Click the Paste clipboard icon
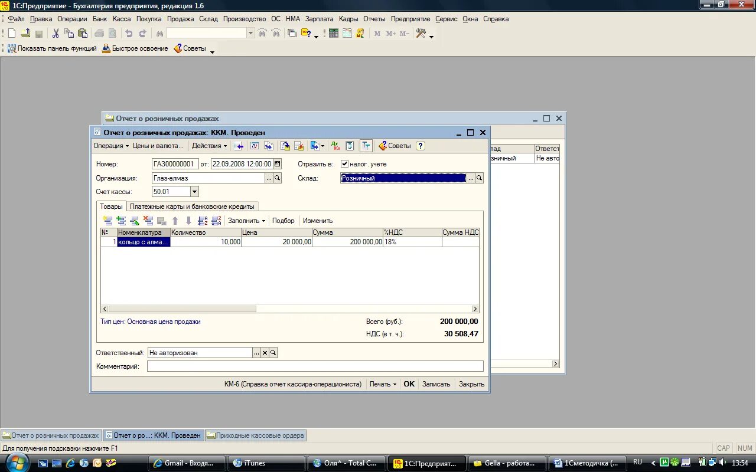The height and width of the screenshot is (472, 756). click(84, 34)
